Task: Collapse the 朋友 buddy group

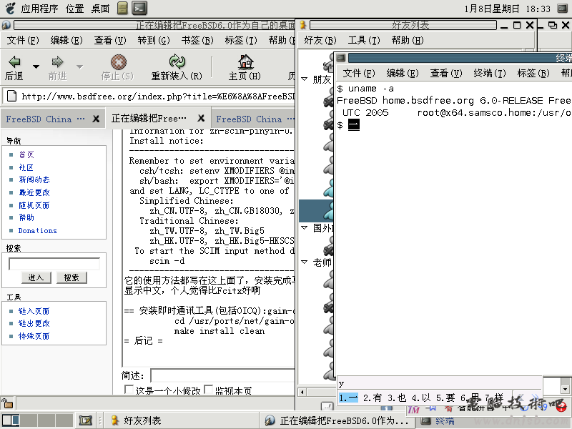Action: 305,79
